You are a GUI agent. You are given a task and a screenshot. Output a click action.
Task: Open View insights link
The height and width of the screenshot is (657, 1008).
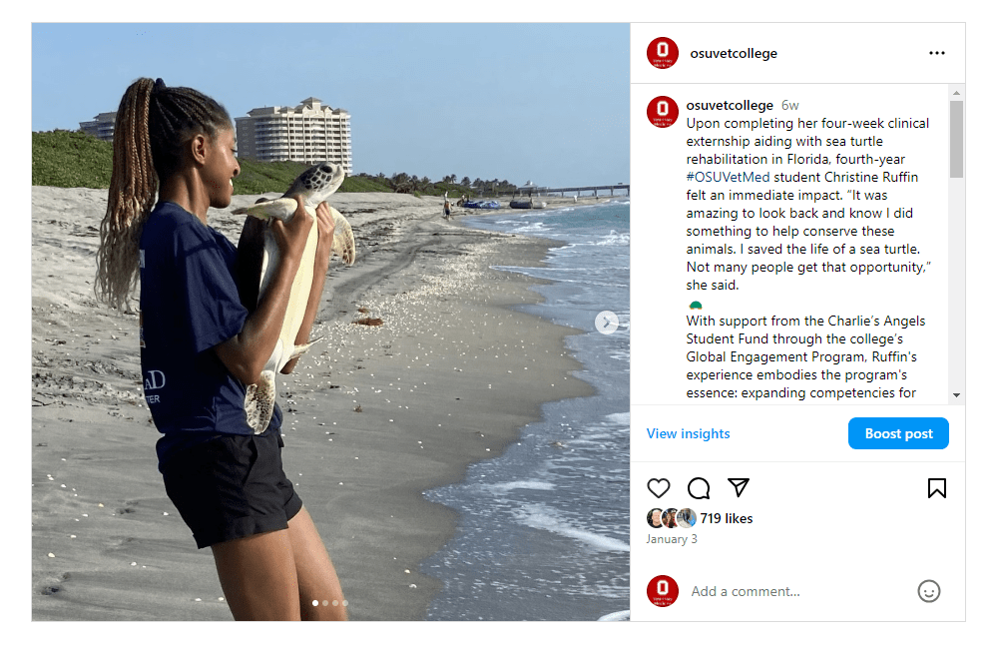coord(688,433)
